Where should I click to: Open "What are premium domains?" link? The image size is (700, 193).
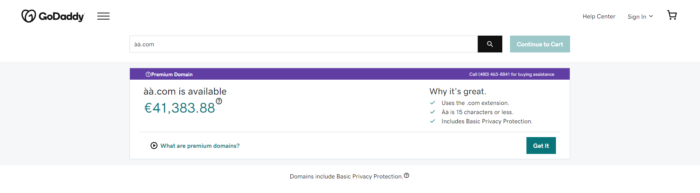tap(200, 146)
